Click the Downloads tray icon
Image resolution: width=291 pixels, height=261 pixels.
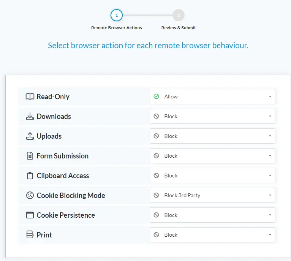[x=30, y=116]
